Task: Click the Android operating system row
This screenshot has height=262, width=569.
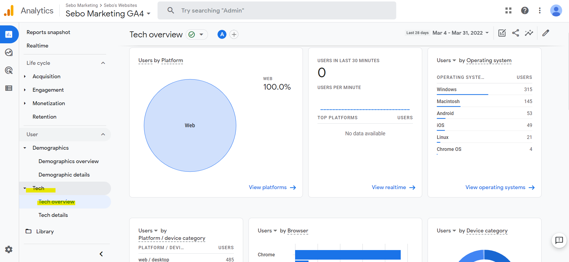Action: pos(485,113)
